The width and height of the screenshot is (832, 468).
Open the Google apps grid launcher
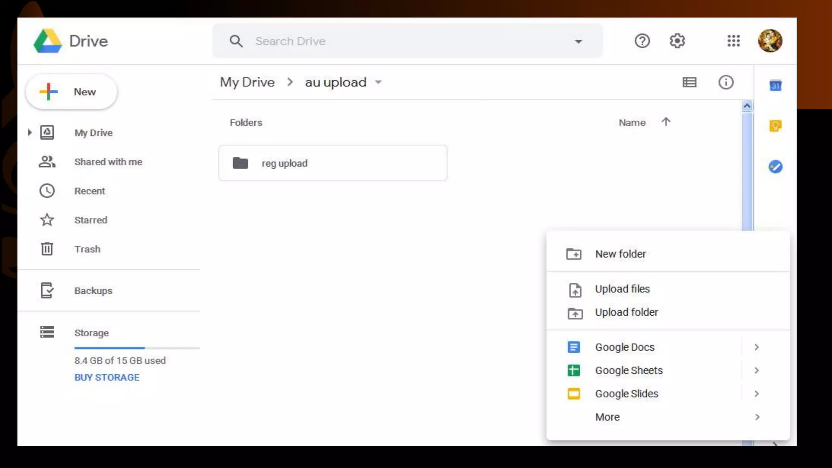point(733,41)
